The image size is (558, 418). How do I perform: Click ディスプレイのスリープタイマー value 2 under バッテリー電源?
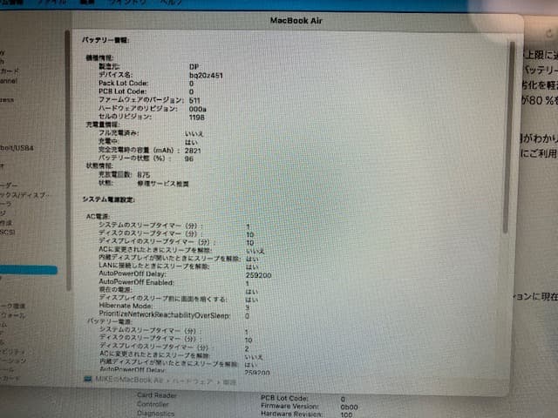coord(247,349)
